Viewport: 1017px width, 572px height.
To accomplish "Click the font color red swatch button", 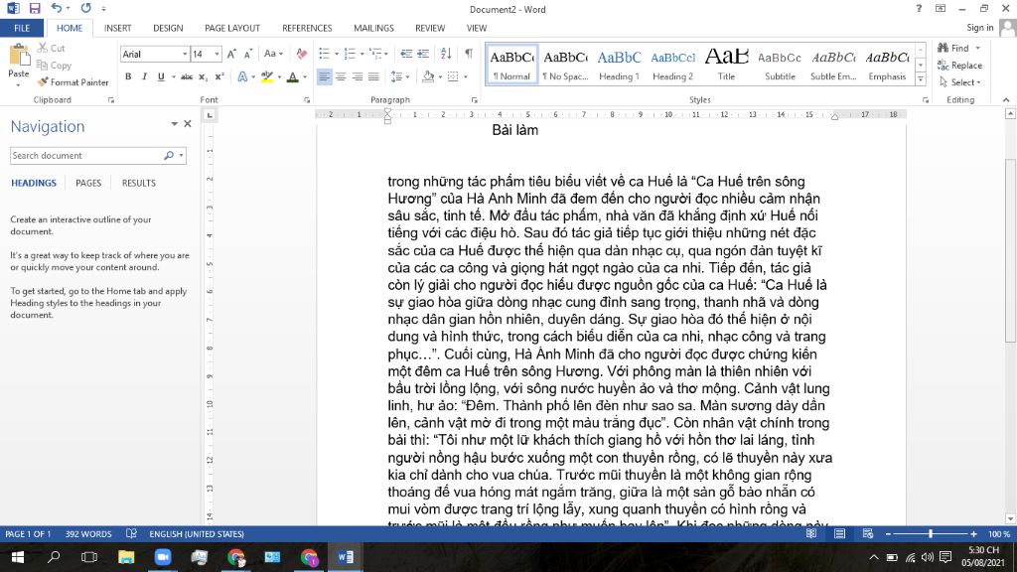I will pyautogui.click(x=293, y=76).
